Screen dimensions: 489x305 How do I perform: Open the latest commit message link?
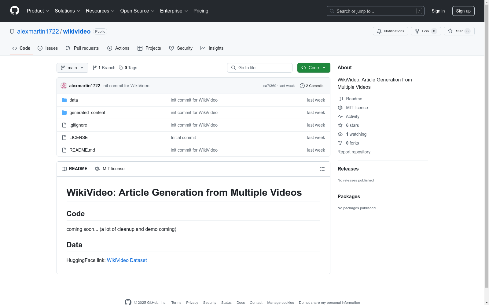pyautogui.click(x=126, y=86)
